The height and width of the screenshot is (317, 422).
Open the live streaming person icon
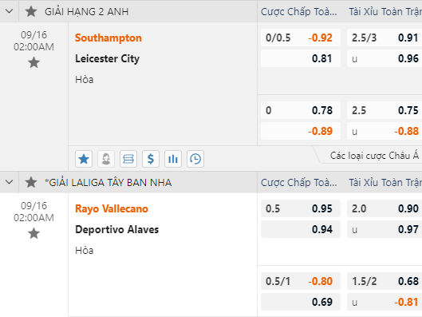(106, 159)
